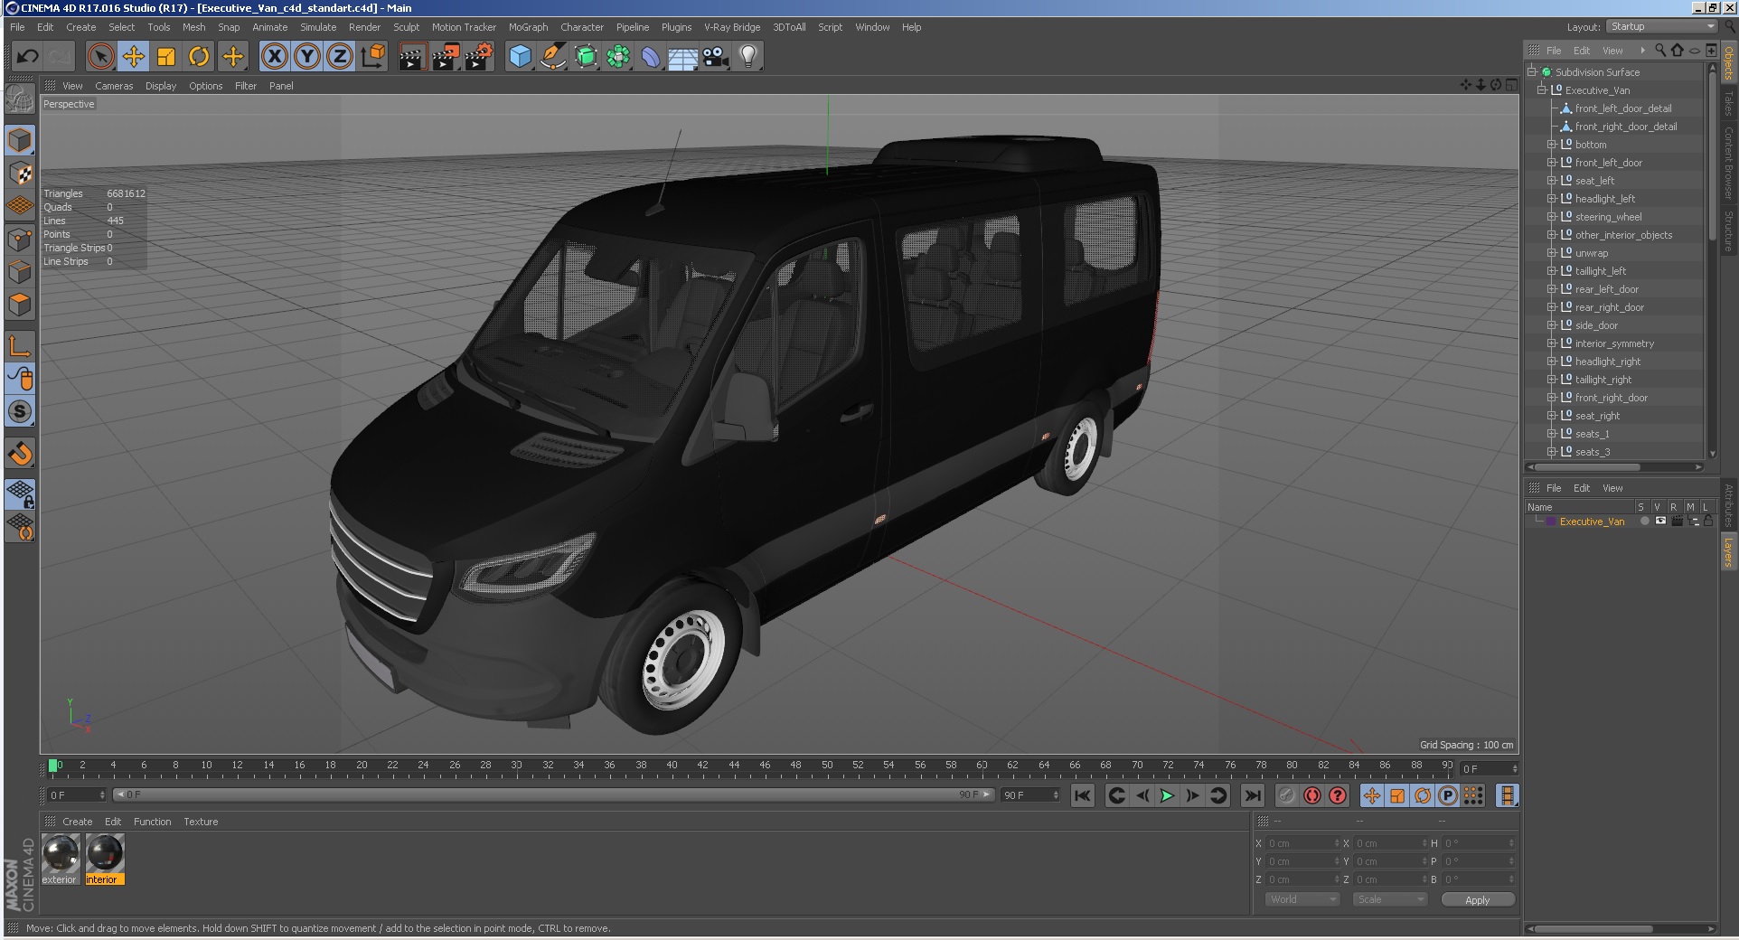Select the headlight_left object row
This screenshot has width=1739, height=940.
pos(1604,198)
